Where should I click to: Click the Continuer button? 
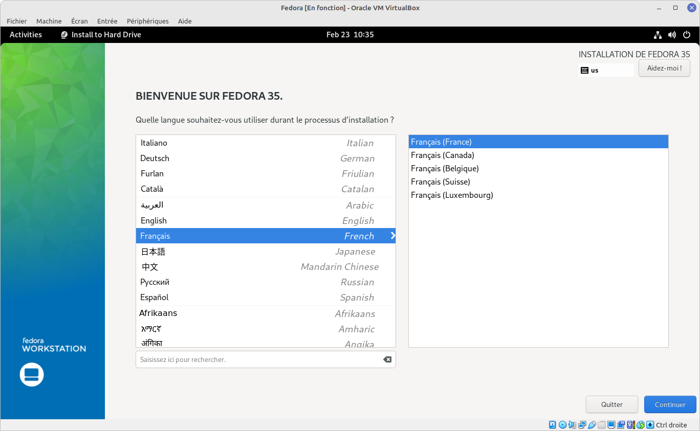pyautogui.click(x=670, y=404)
